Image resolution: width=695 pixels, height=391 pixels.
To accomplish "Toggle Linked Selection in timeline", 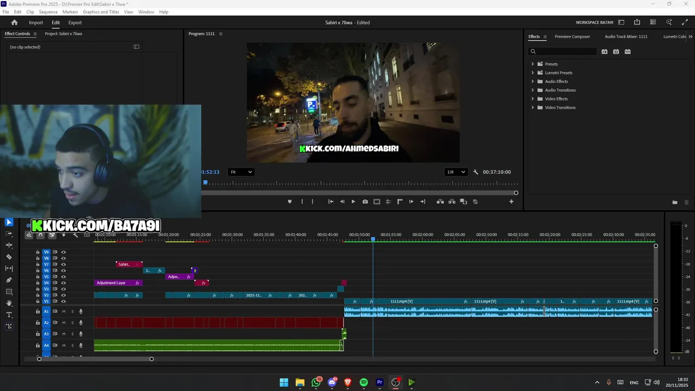I will coord(52,235).
